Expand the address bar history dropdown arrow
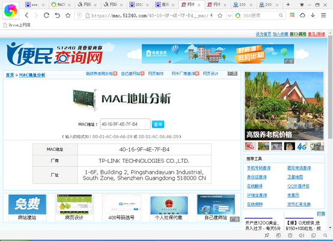The image size is (333, 241). tap(229, 16)
